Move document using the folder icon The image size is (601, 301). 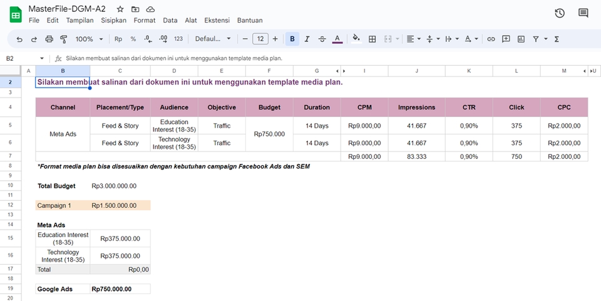tap(135, 9)
